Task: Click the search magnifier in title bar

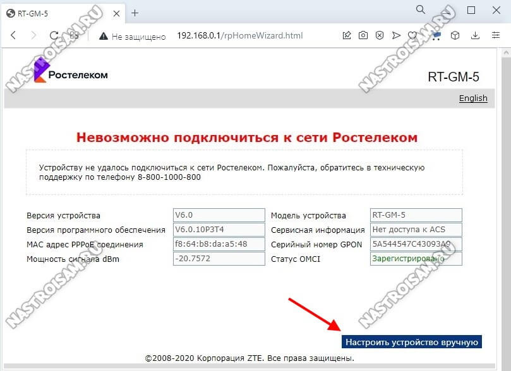Action: click(421, 11)
